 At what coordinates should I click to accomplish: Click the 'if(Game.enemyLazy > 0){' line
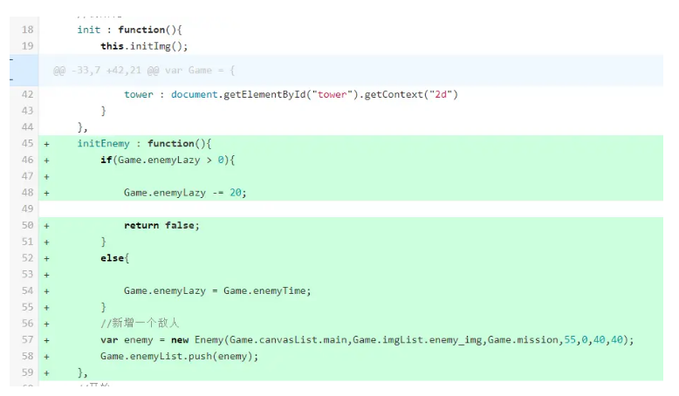168,160
